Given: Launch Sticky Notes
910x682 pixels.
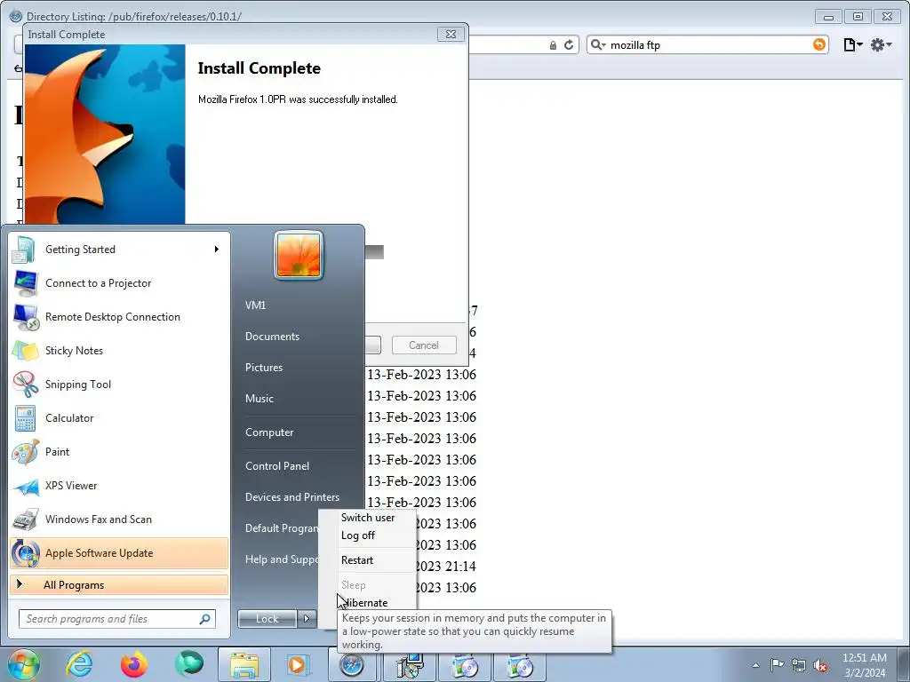Looking at the screenshot, I should [119, 350].
